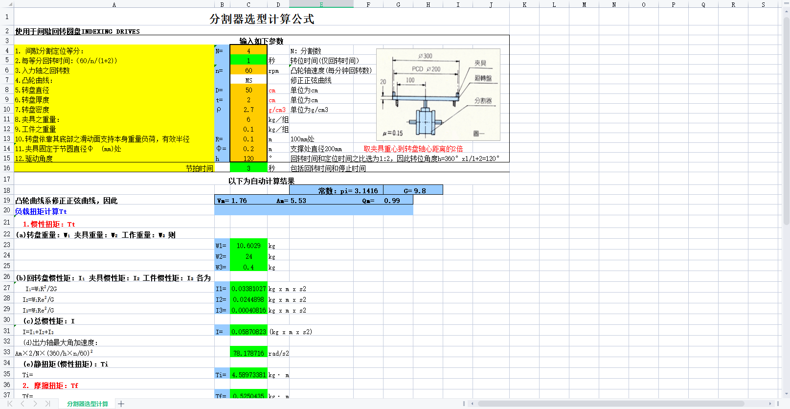Go to next sheet using arrow
The height and width of the screenshot is (409, 790).
click(35, 404)
